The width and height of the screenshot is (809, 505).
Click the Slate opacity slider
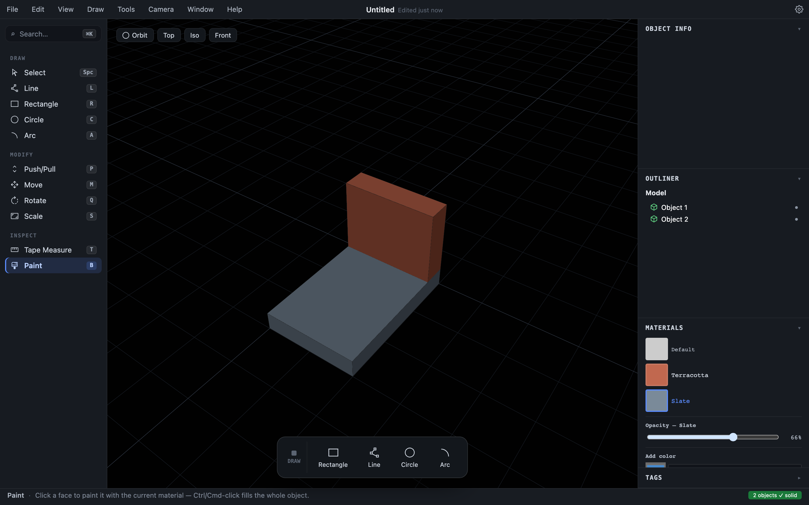[x=713, y=437]
